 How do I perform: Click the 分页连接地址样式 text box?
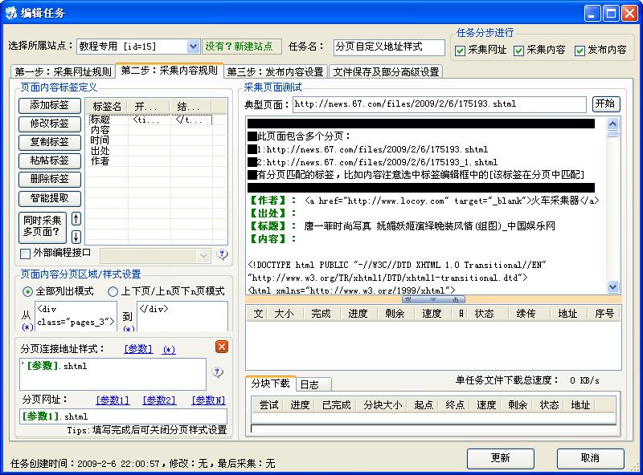(113, 374)
